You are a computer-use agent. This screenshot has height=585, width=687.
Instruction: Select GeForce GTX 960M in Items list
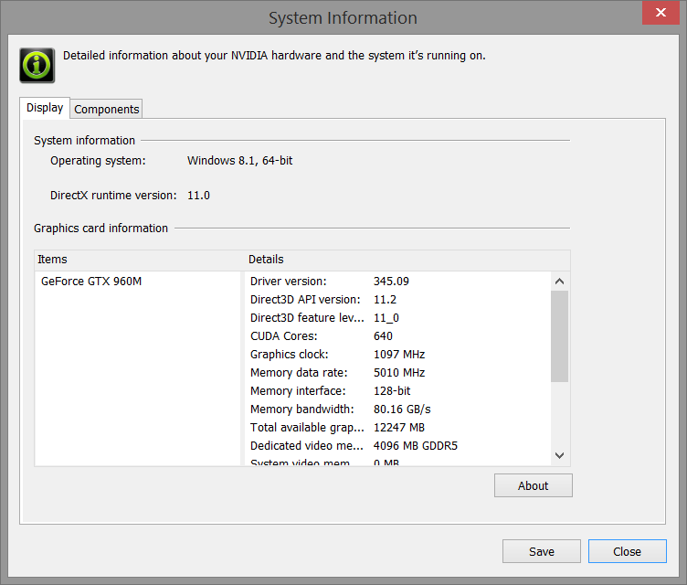[91, 282]
